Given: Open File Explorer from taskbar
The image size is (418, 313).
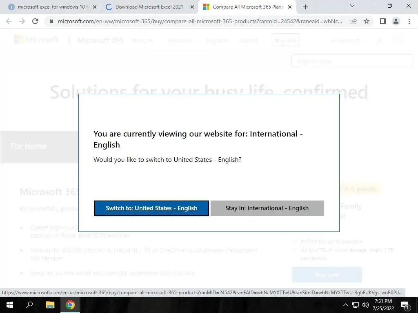Looking at the screenshot, I should click(50, 305).
